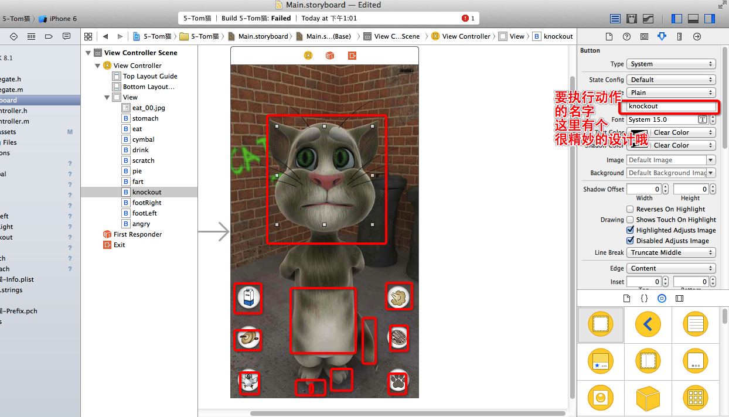
Task: Pick the GLKit View Controller library object
Action: 601,398
